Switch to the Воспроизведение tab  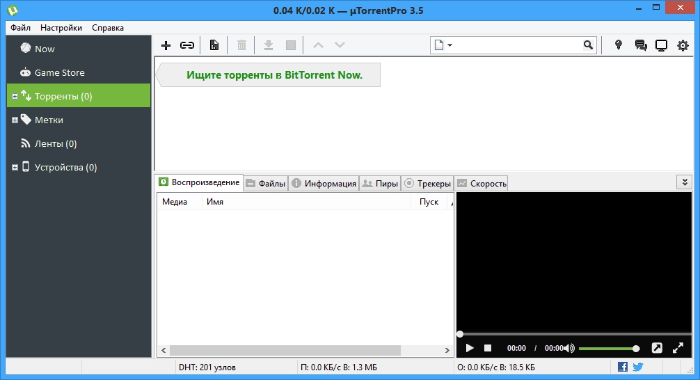coord(199,182)
